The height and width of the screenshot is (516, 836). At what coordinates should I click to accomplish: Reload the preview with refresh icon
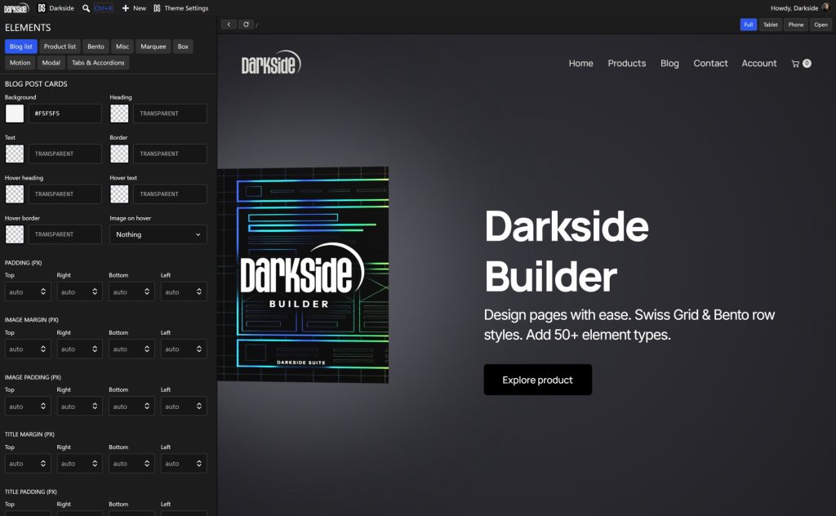(x=246, y=24)
